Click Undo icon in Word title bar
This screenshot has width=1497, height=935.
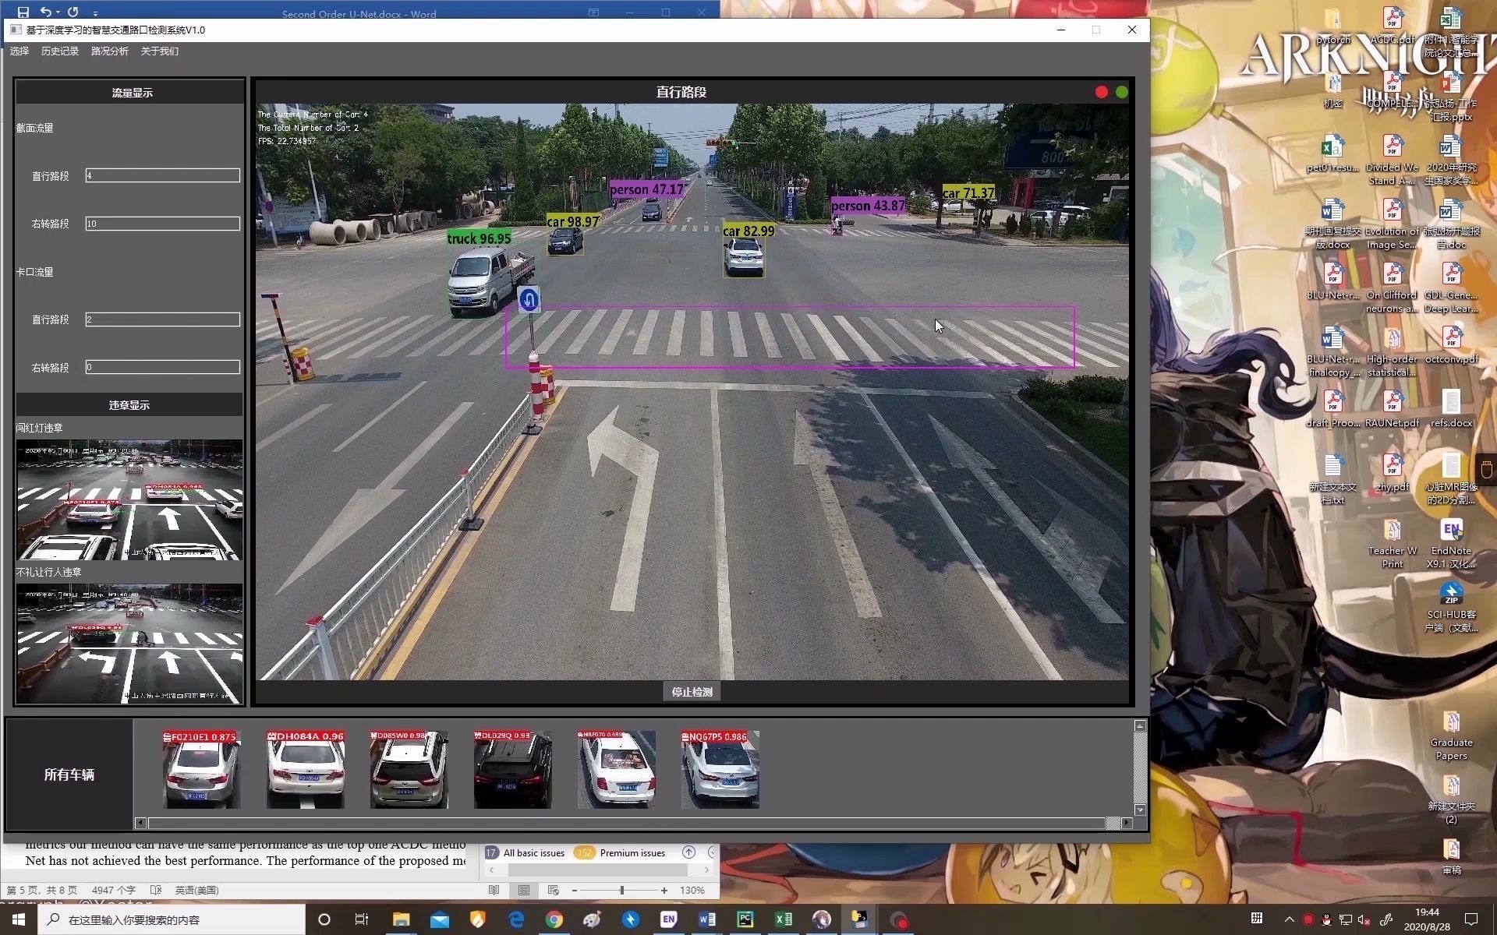[46, 12]
